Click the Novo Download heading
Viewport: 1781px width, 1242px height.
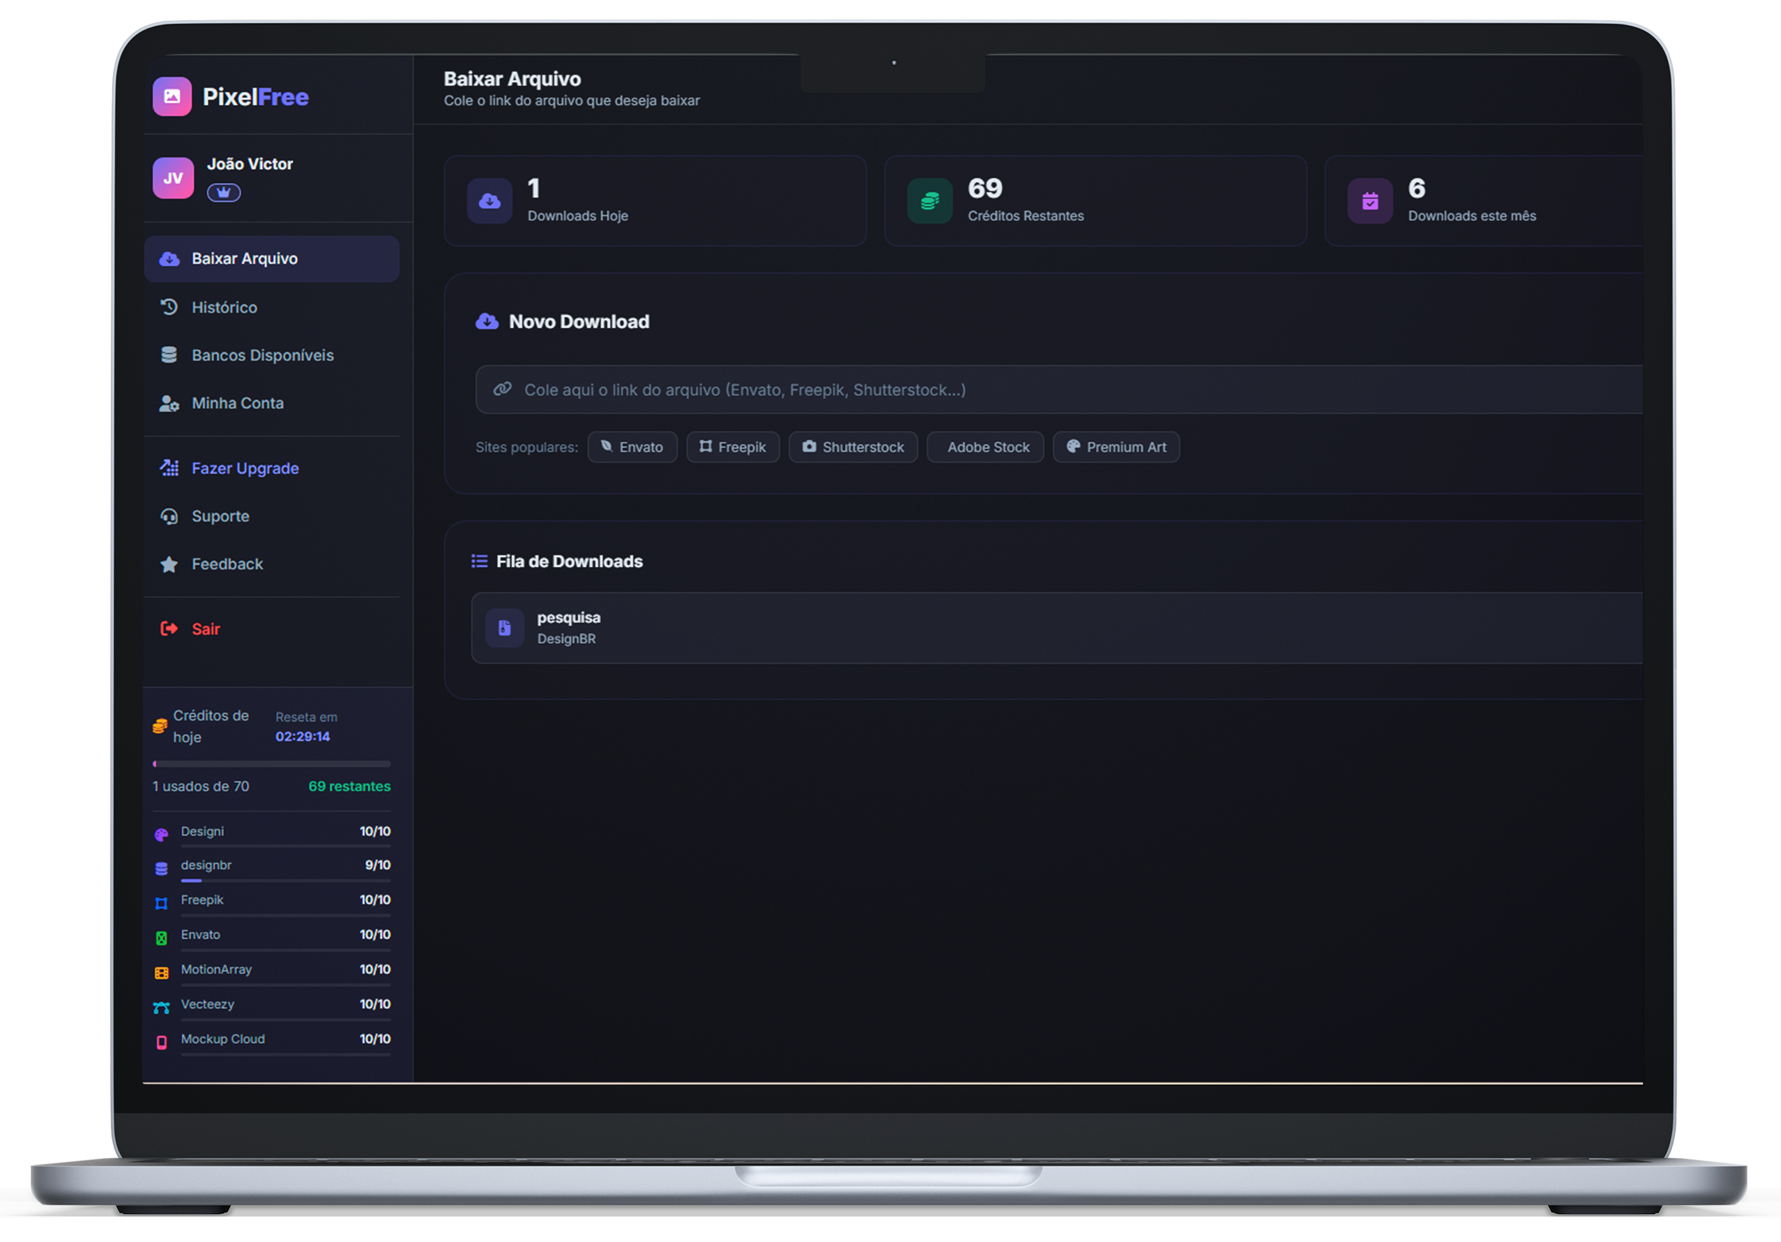tap(579, 322)
